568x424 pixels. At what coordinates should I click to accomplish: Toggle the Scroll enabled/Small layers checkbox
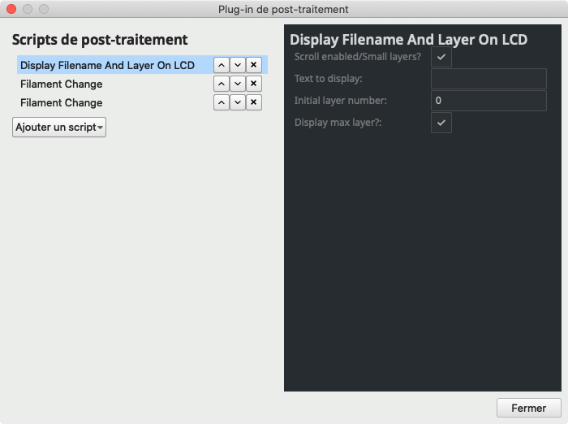point(441,57)
